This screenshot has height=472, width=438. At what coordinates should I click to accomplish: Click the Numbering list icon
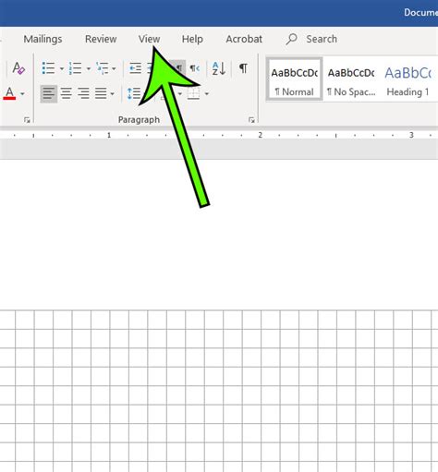point(75,68)
